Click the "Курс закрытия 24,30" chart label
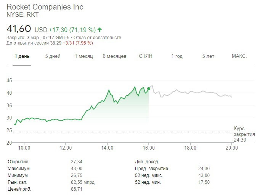 (244, 134)
